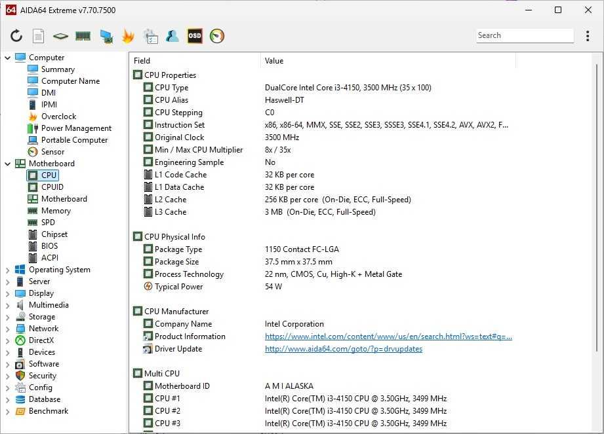Open the Report page icon
This screenshot has width=604, height=434.
[38, 36]
